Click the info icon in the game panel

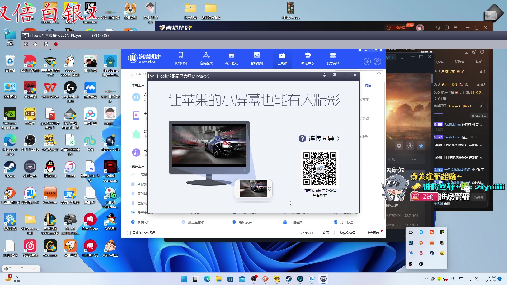pos(410,146)
